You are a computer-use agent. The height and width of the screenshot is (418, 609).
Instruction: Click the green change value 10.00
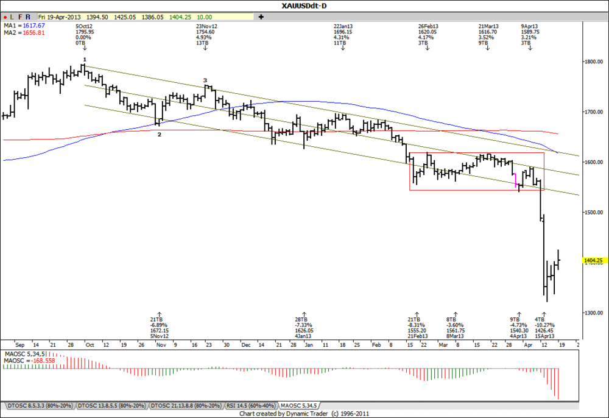click(x=204, y=17)
